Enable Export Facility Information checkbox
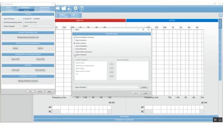The width and height of the screenshot is (223, 125). (x=74, y=52)
